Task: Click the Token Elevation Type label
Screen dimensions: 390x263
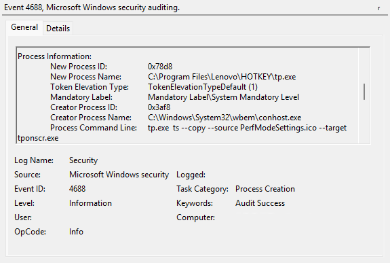Action: coord(90,87)
